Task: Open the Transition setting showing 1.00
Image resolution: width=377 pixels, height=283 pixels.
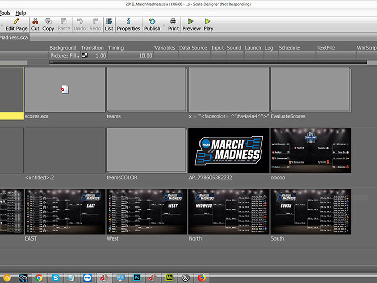Action: pyautogui.click(x=93, y=56)
